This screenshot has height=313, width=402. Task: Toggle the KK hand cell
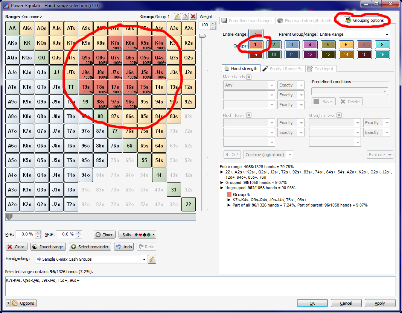[27, 43]
